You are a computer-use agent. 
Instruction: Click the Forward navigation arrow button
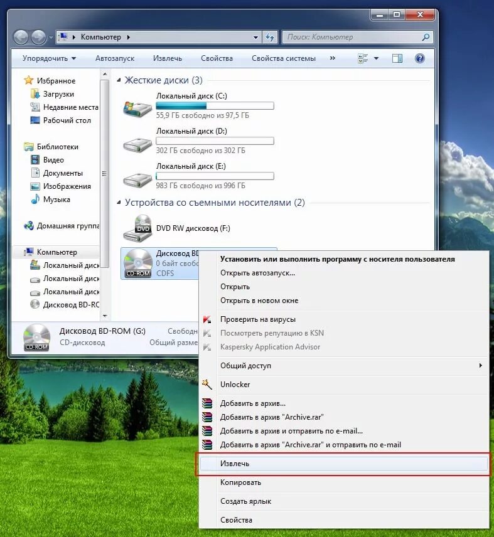(x=38, y=37)
